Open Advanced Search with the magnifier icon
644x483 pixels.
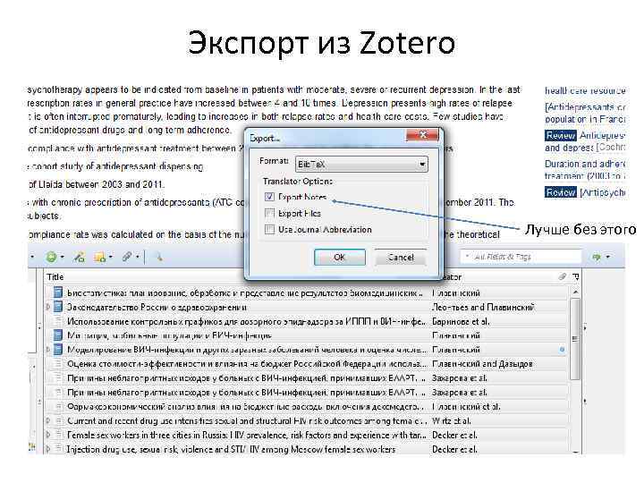pyautogui.click(x=159, y=257)
